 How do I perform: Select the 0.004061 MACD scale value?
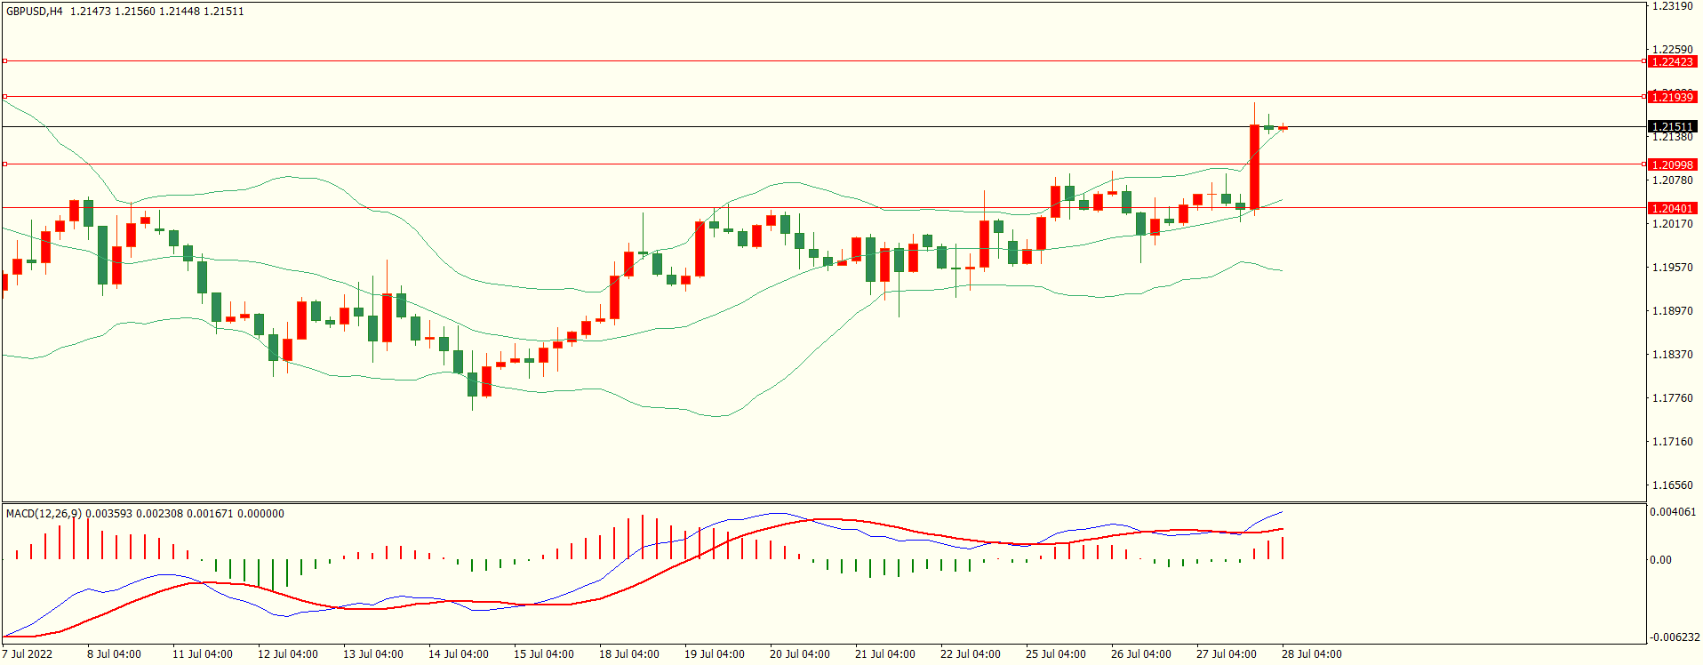click(x=1672, y=512)
